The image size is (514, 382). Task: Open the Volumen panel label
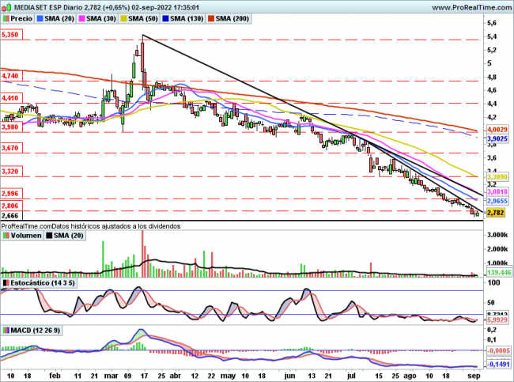[x=26, y=236]
